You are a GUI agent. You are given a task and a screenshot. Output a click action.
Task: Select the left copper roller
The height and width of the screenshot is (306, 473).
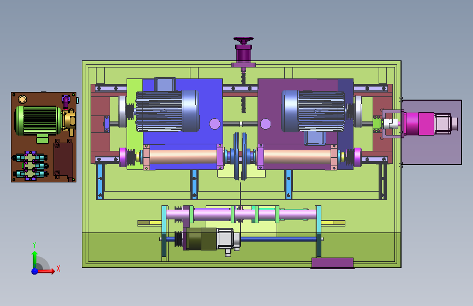click(183, 157)
